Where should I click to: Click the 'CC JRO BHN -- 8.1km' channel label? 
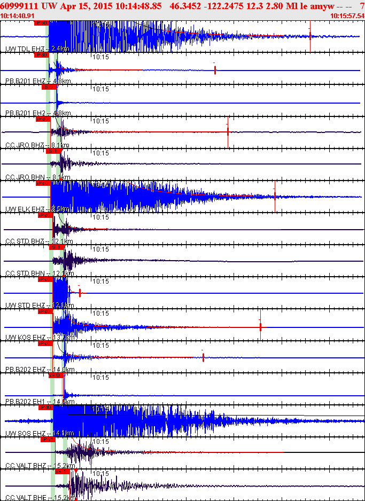(x=38, y=177)
